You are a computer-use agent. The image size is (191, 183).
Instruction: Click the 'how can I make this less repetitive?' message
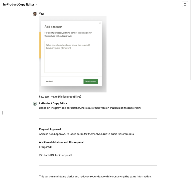coord(60,97)
